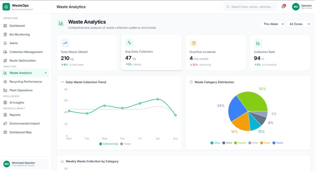Image resolution: width=315 pixels, height=171 pixels.
Task: Click the Collection Rate bar chart icon
Action: 258,43
